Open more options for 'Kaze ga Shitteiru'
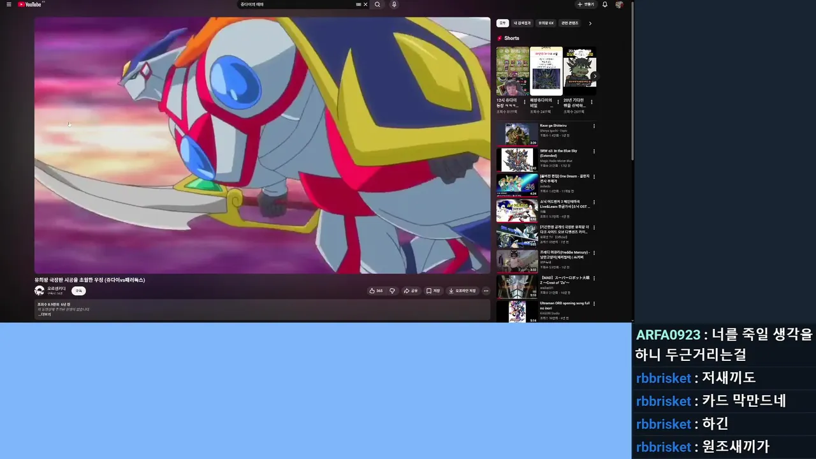 (x=594, y=126)
